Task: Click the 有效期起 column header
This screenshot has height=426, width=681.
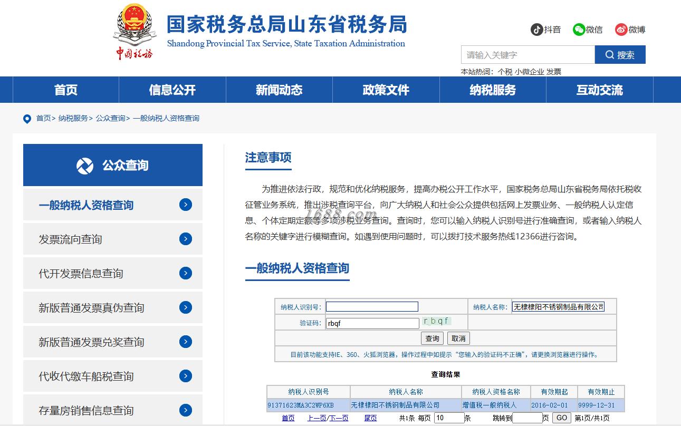Action: coord(554,392)
